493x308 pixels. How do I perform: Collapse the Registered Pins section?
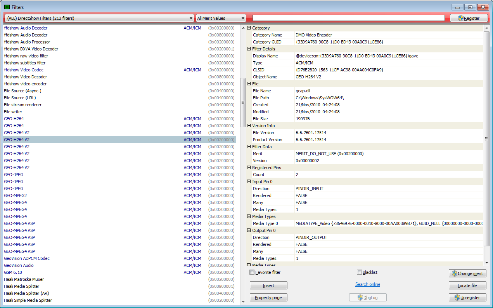[x=249, y=168]
